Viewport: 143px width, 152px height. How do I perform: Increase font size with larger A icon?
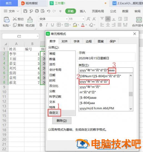tap(88, 19)
